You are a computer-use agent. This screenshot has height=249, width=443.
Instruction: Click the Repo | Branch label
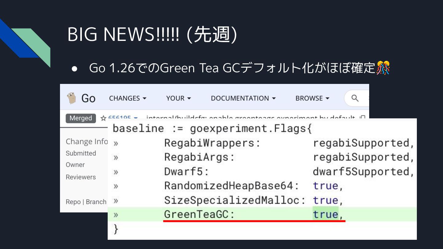coord(86,202)
